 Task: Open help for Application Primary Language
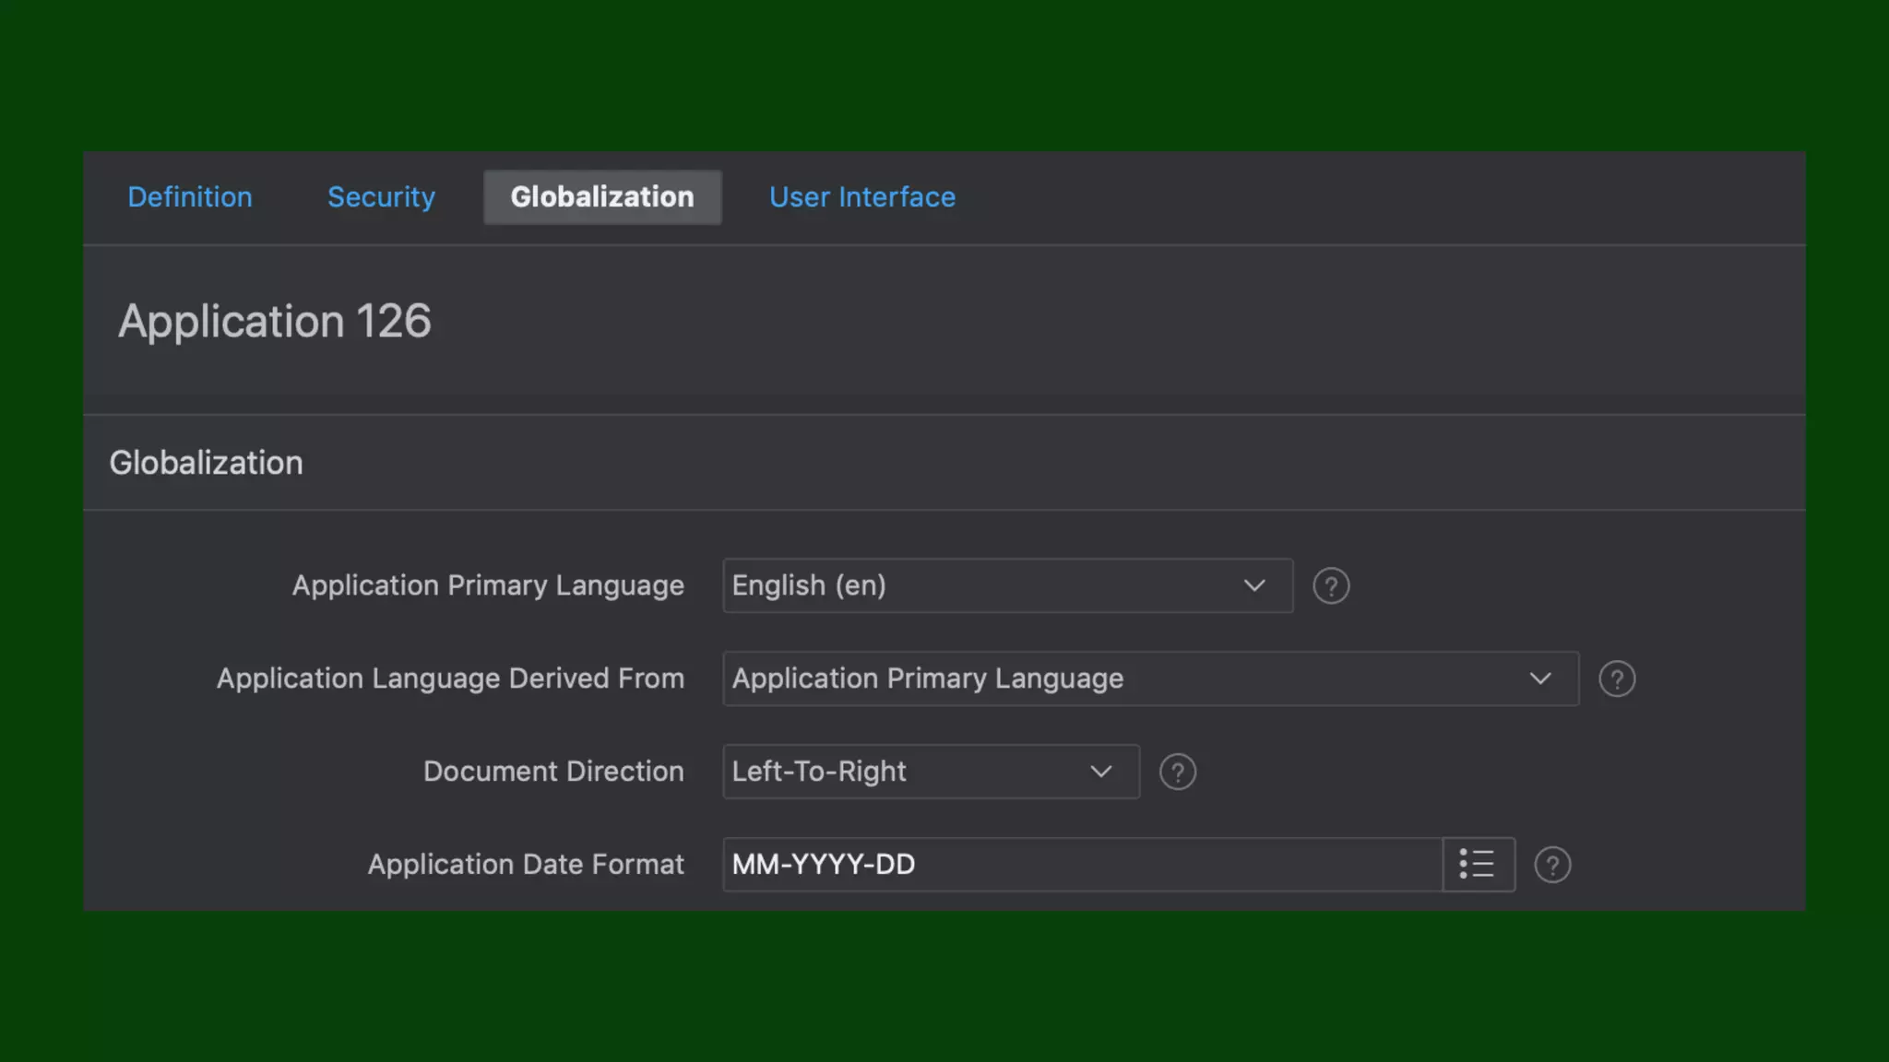tap(1330, 586)
